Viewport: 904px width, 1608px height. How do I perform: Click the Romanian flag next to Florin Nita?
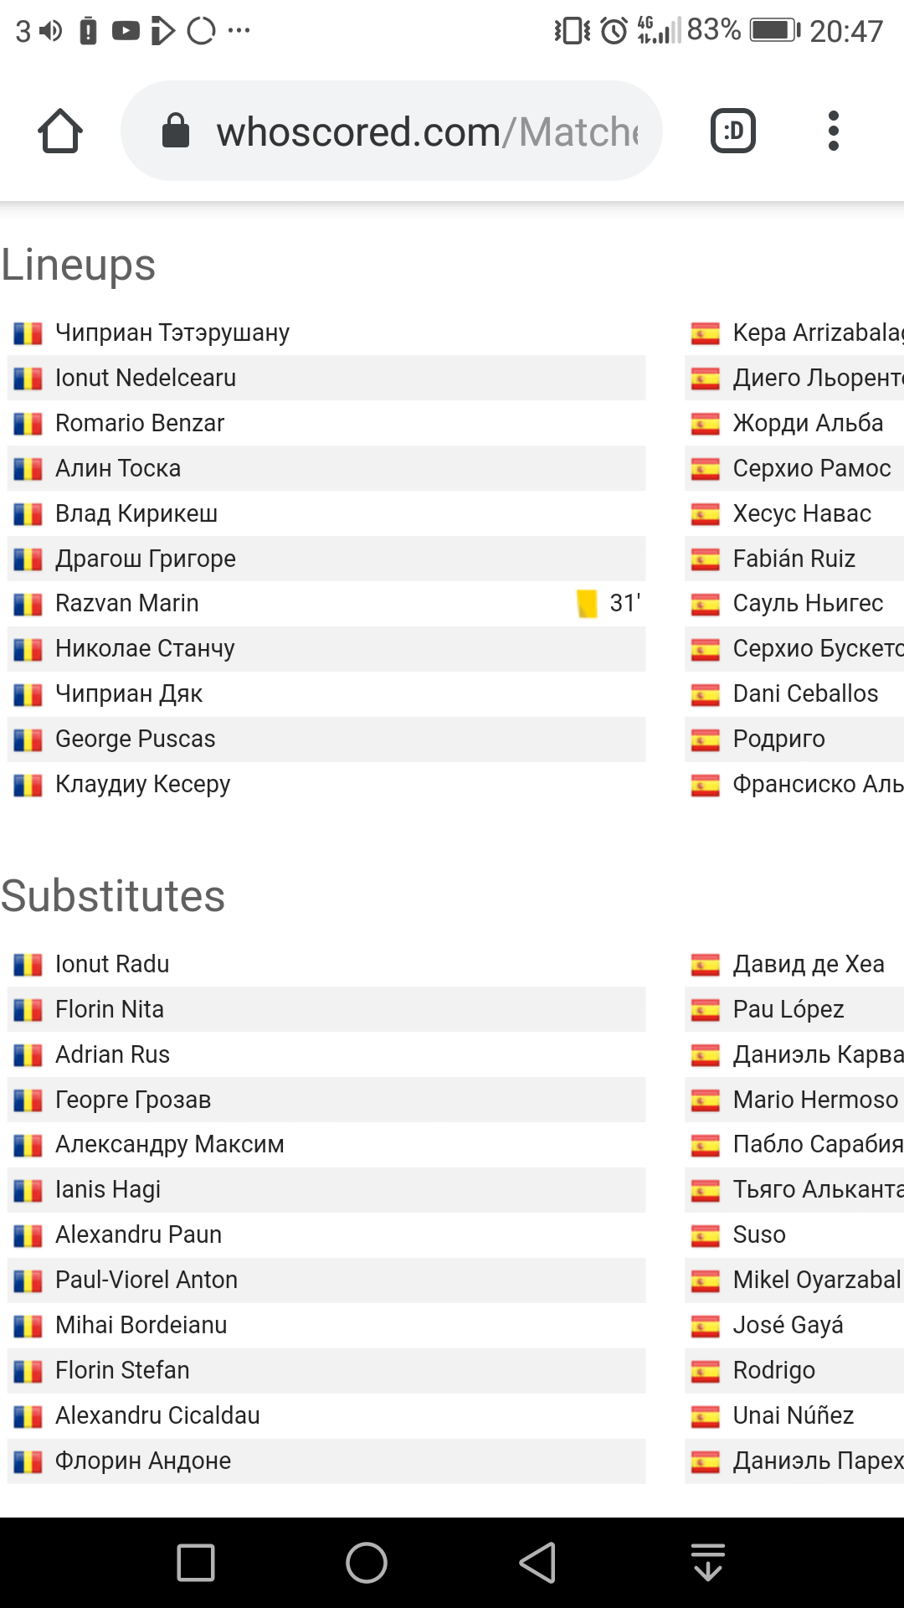click(x=28, y=1010)
